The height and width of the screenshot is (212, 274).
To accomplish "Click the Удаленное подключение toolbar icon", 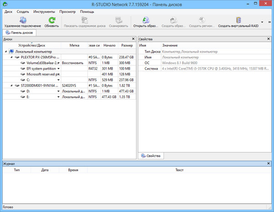I will click(22, 20).
